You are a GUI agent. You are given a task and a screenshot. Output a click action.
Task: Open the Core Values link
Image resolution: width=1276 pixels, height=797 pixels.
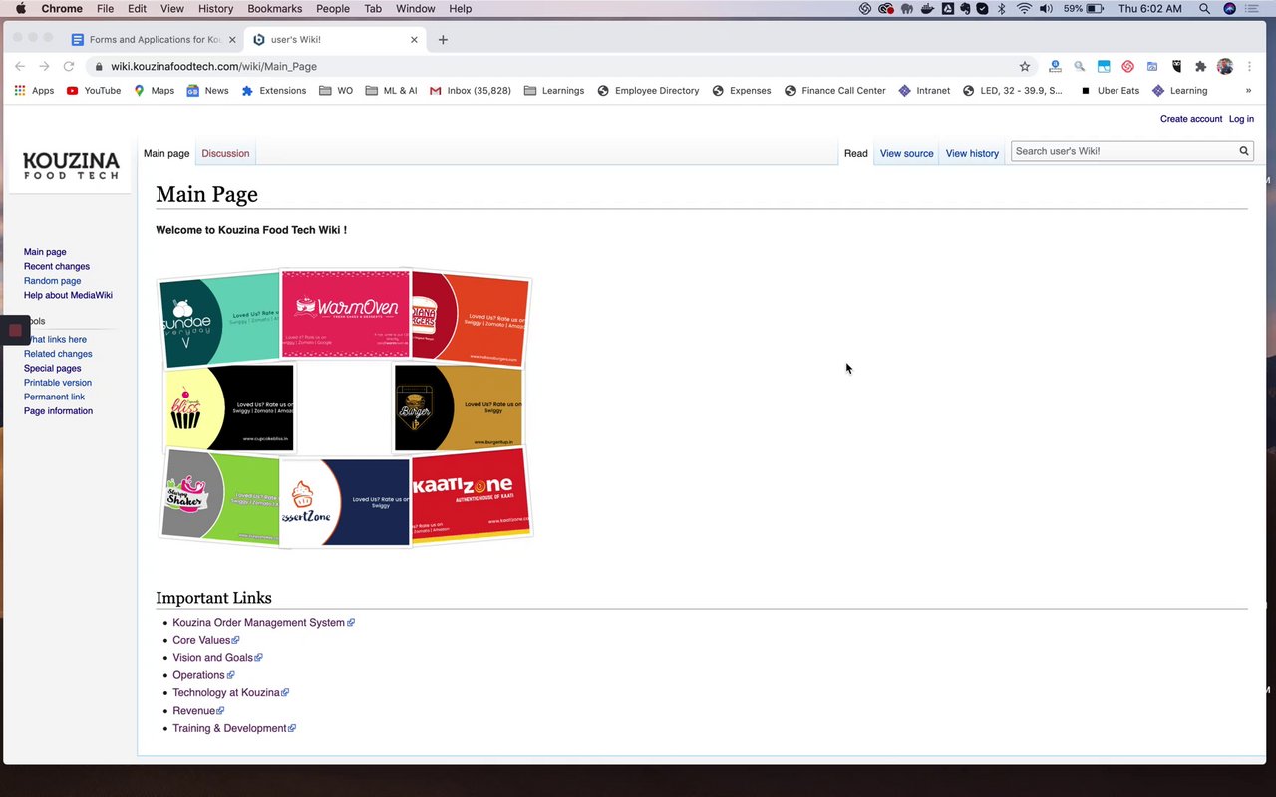click(205, 640)
